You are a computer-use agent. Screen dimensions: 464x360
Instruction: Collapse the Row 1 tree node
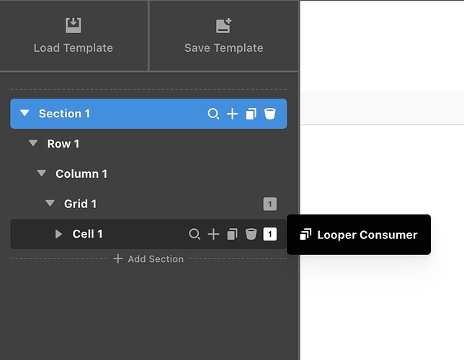coord(33,144)
